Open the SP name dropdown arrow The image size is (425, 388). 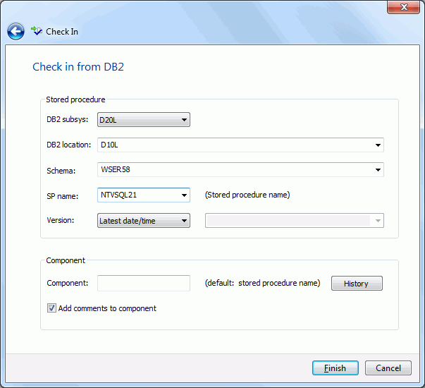pyautogui.click(x=184, y=195)
